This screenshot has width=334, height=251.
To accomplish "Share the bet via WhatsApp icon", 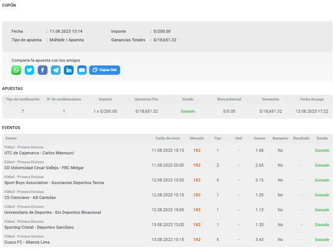I will pos(16,70).
